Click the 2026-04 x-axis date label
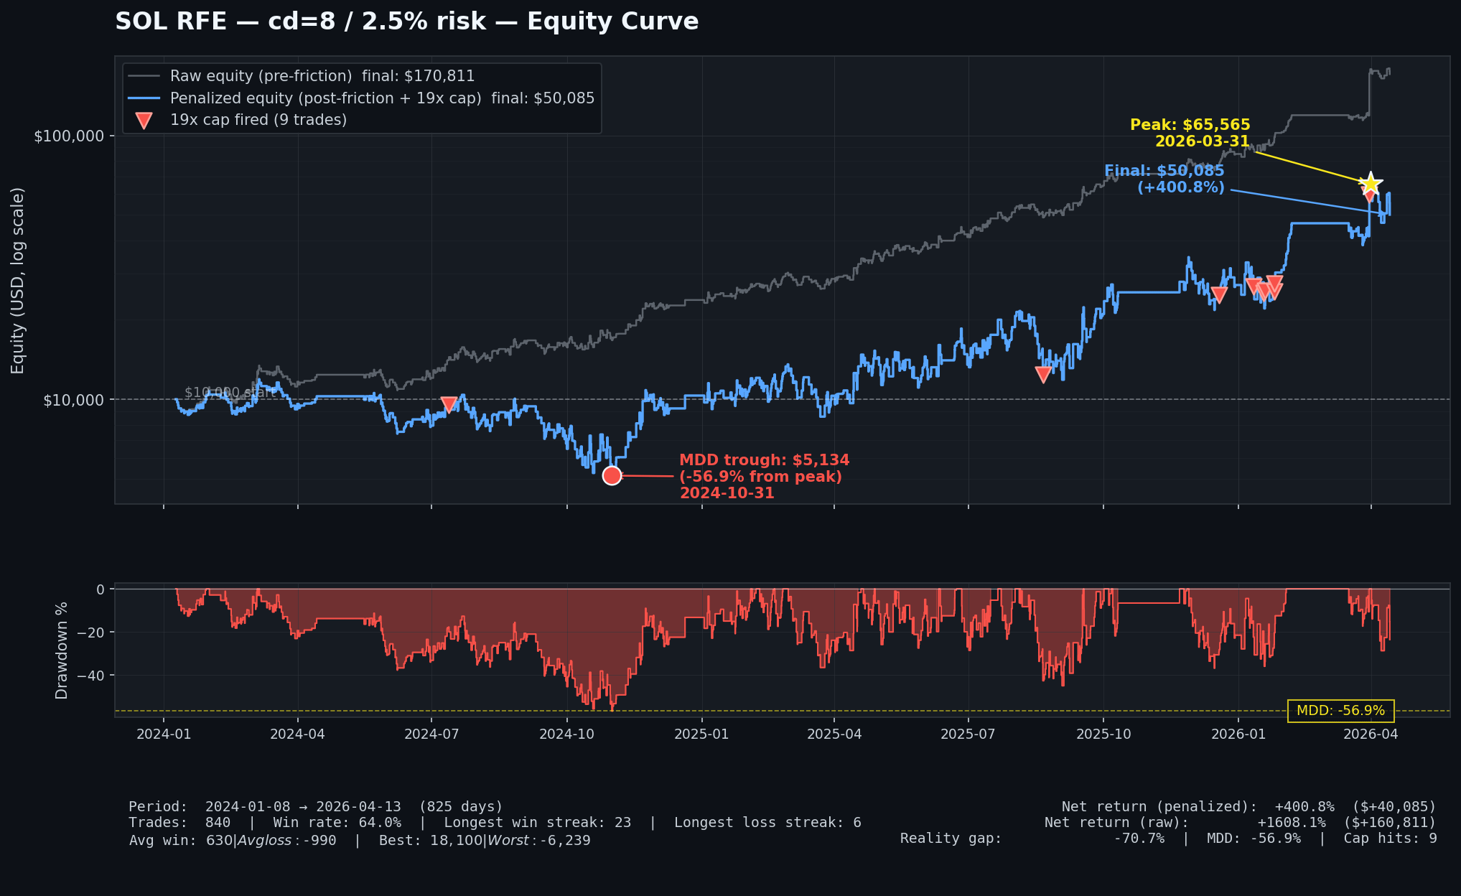This screenshot has width=1461, height=896. tap(1371, 734)
